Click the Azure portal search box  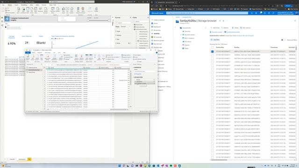(207, 13)
